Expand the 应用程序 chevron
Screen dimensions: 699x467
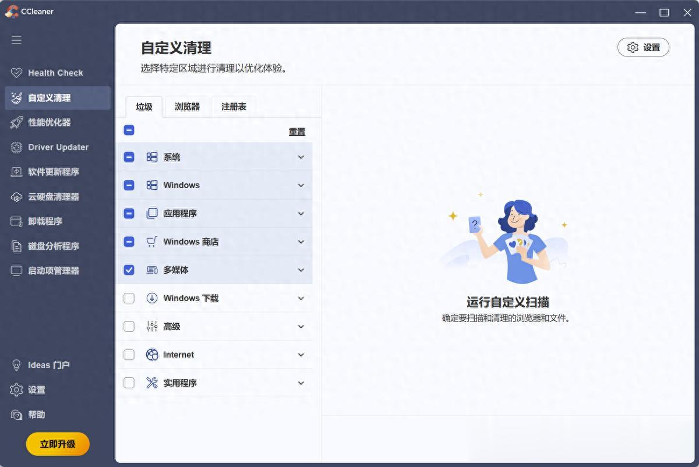(x=301, y=214)
